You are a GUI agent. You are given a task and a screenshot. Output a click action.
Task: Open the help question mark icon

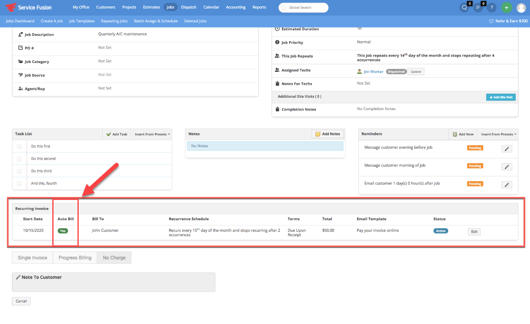(x=492, y=8)
